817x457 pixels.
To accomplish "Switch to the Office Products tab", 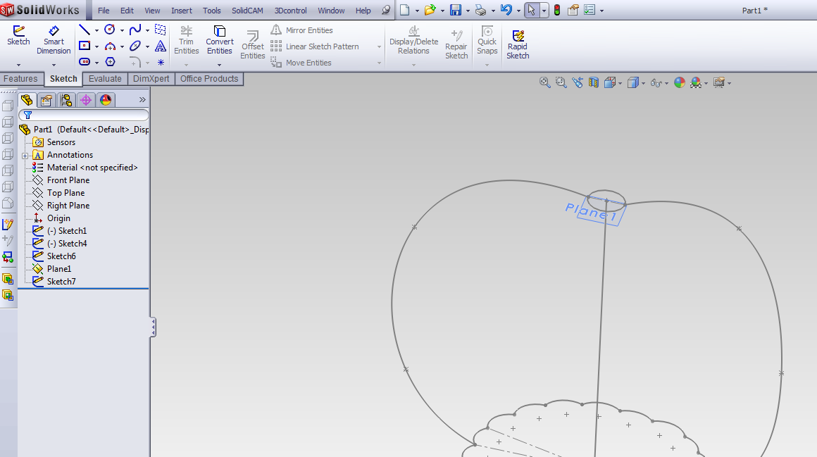I will pyautogui.click(x=209, y=79).
